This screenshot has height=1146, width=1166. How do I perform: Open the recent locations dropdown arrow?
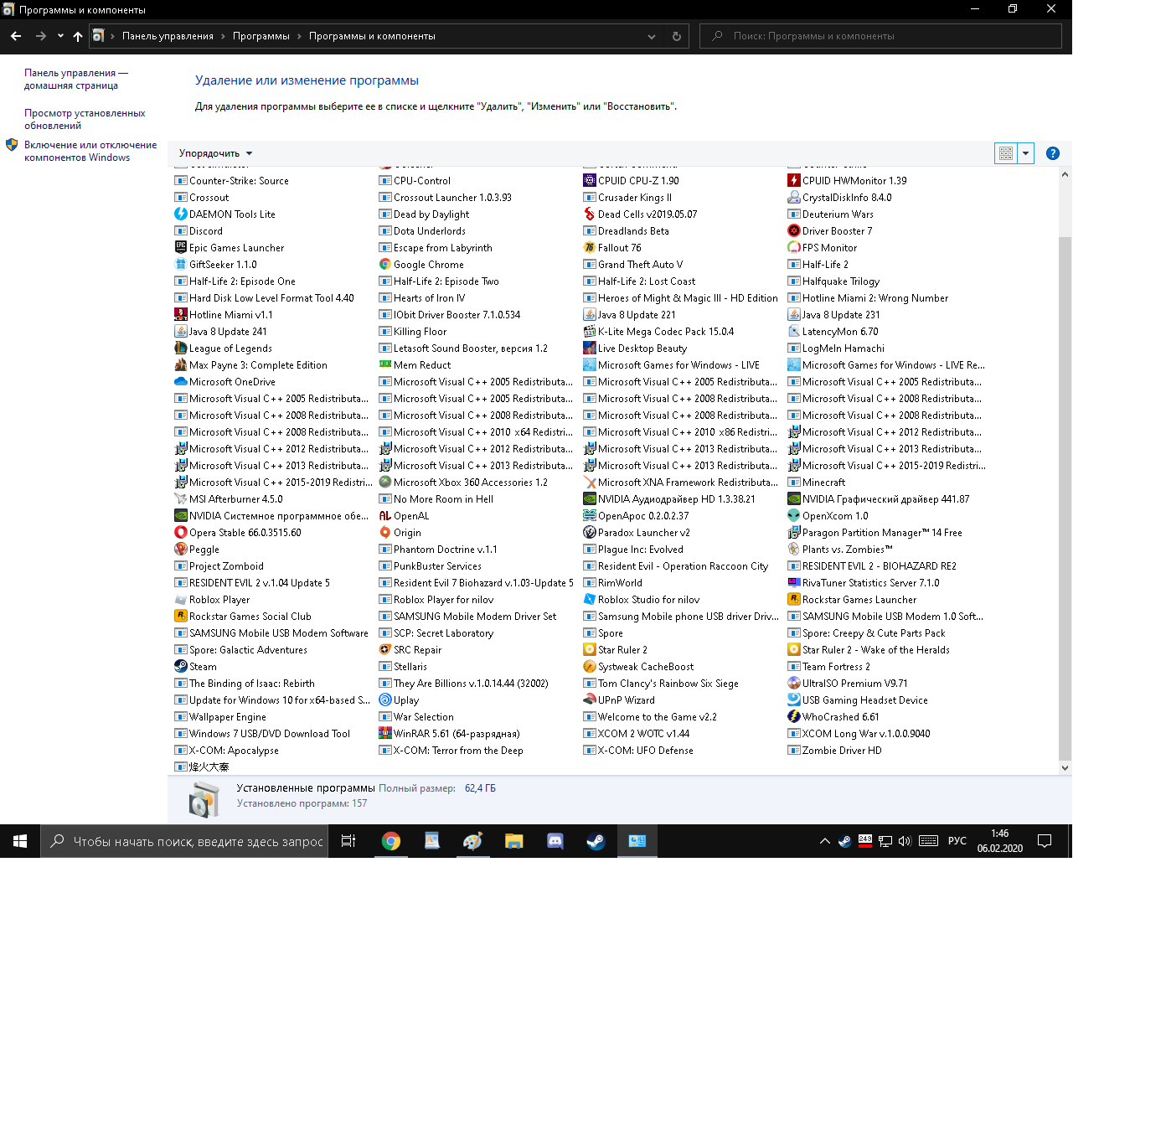[60, 36]
